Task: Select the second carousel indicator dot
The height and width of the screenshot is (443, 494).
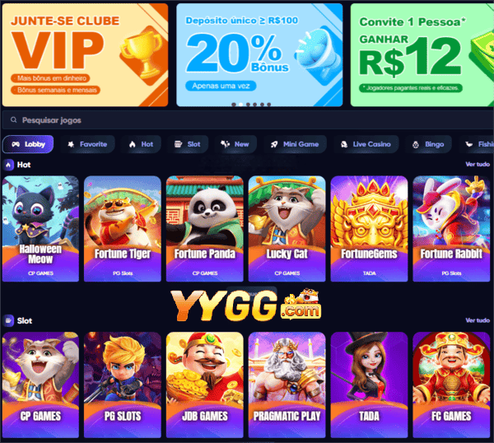Action: [240, 105]
